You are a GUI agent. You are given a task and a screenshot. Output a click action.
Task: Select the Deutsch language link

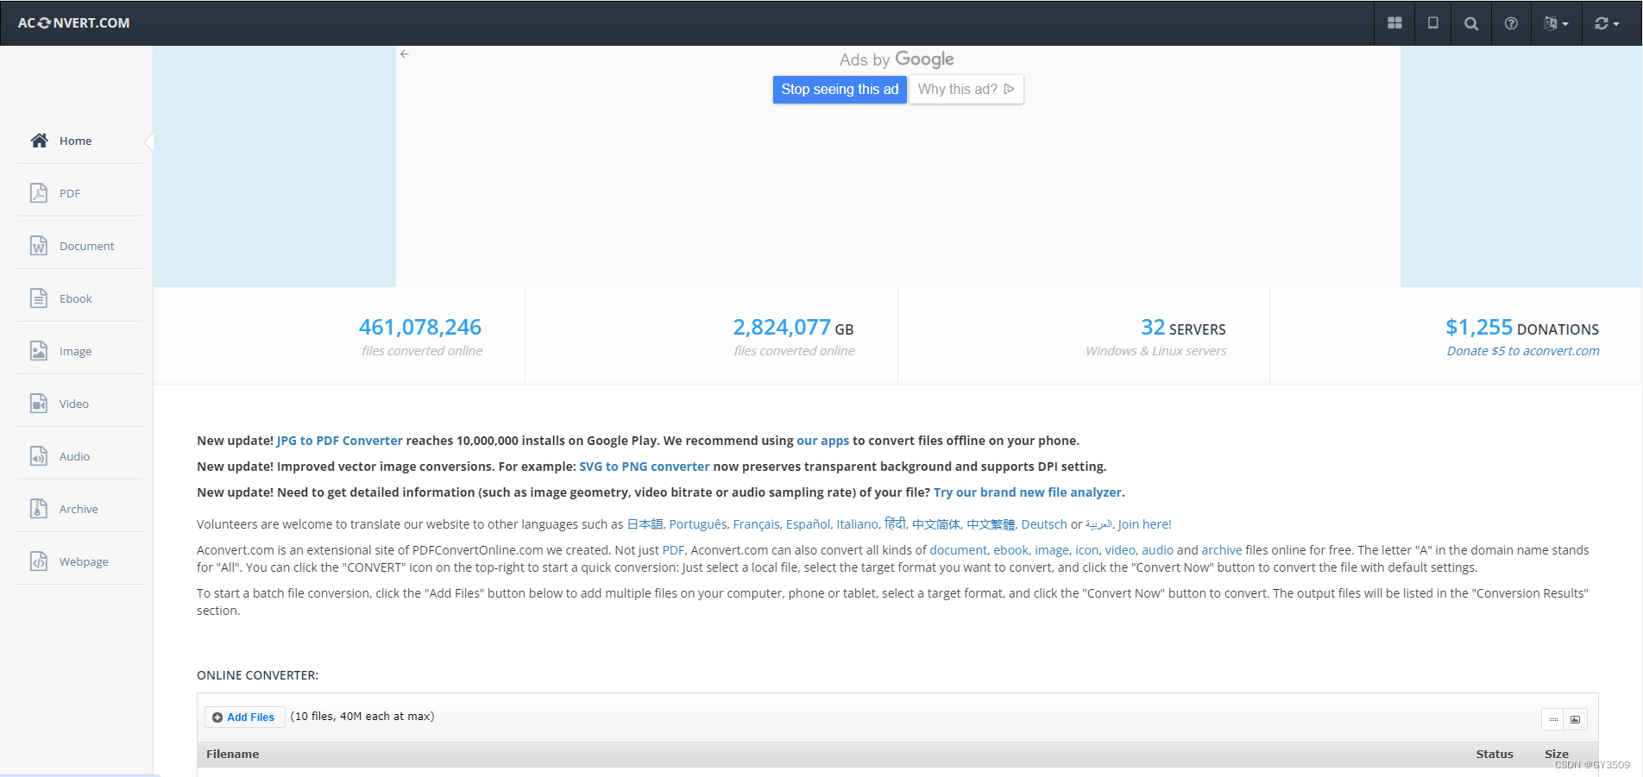(1044, 524)
